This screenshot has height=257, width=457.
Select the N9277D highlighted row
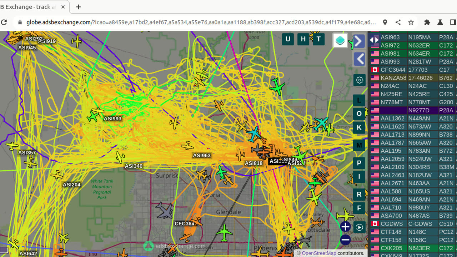[x=413, y=110]
